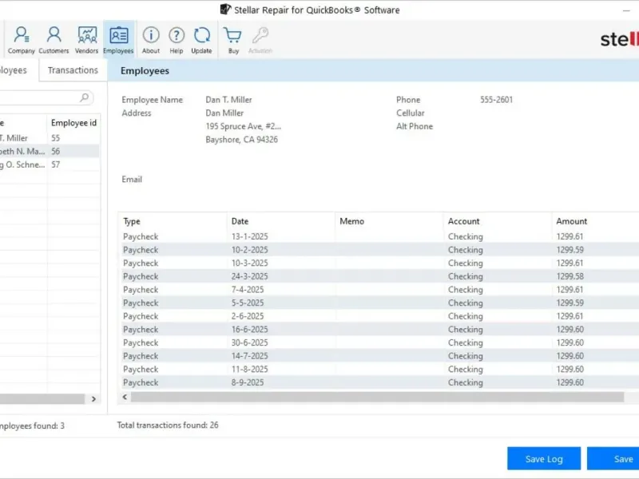Select the paycheck dated 13-1-2025
This screenshot has height=479, width=639.
coord(248,236)
